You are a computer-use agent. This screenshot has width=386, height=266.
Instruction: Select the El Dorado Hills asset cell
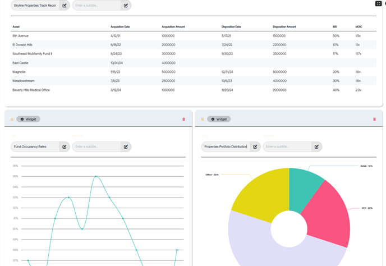point(22,45)
